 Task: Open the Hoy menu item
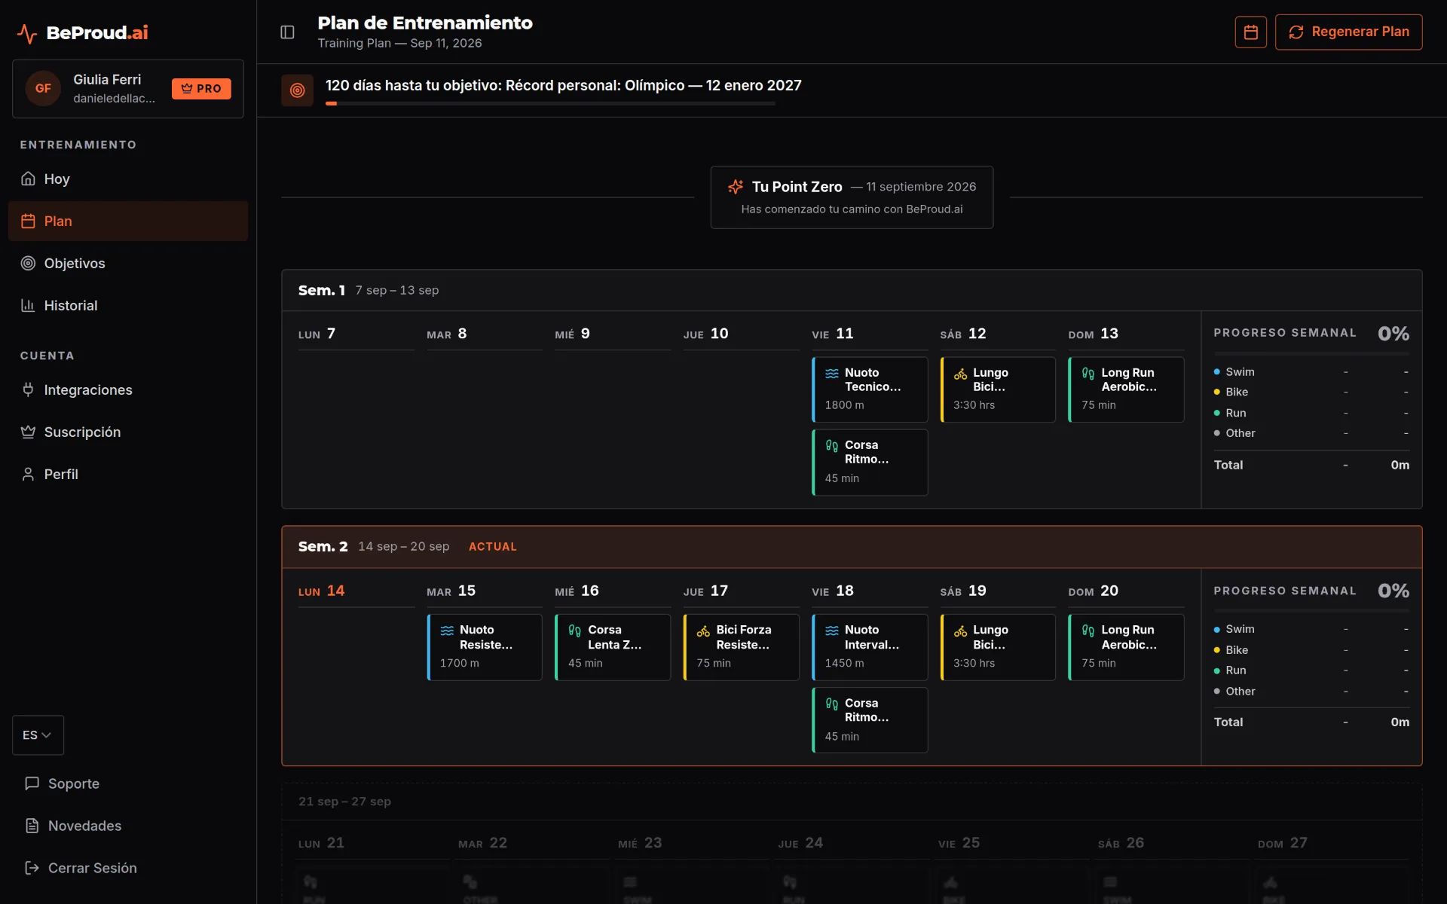128,179
